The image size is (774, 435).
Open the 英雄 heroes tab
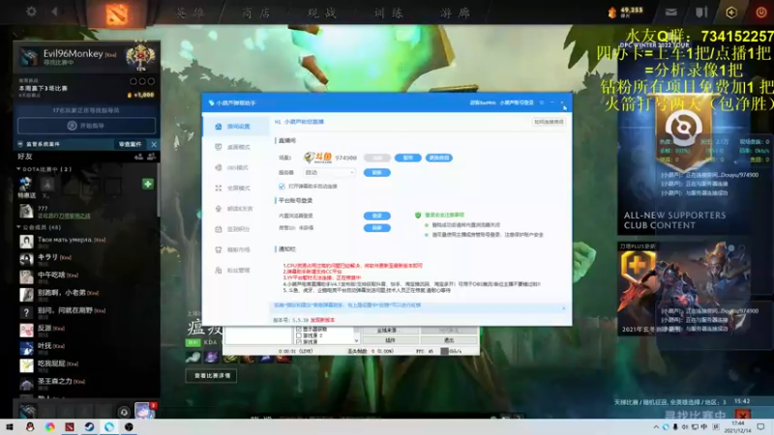(191, 13)
